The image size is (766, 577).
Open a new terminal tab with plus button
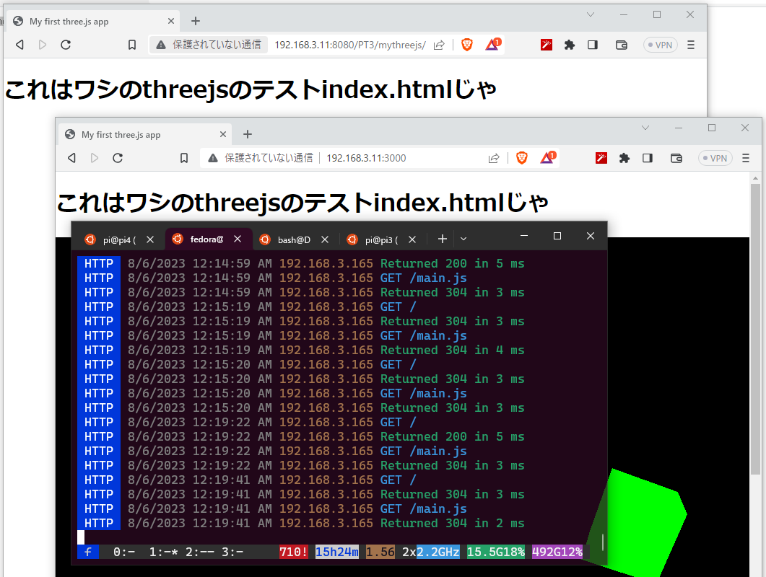(x=442, y=238)
